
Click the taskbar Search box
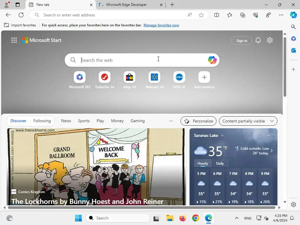pyautogui.click(x=118, y=218)
